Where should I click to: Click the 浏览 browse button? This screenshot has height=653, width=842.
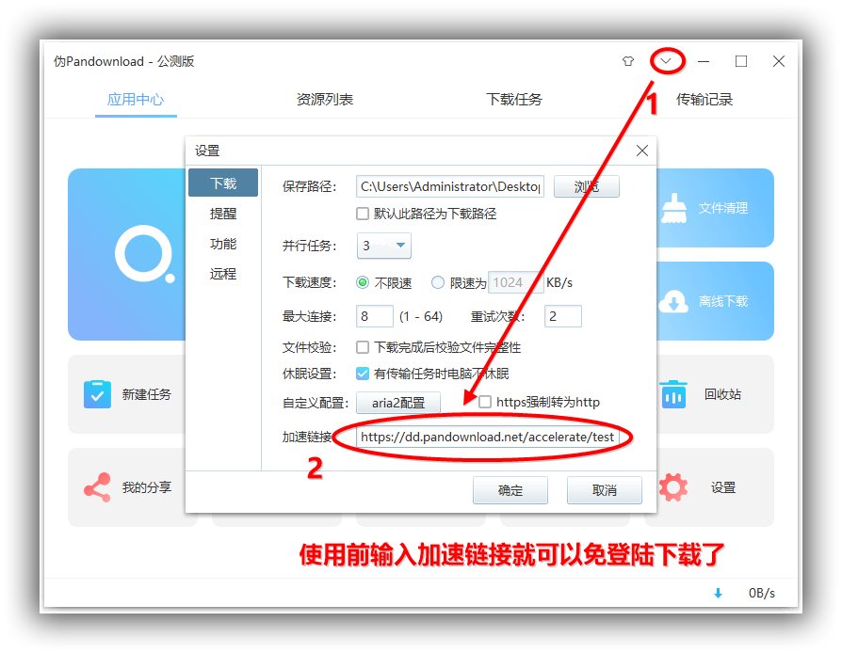coord(587,186)
